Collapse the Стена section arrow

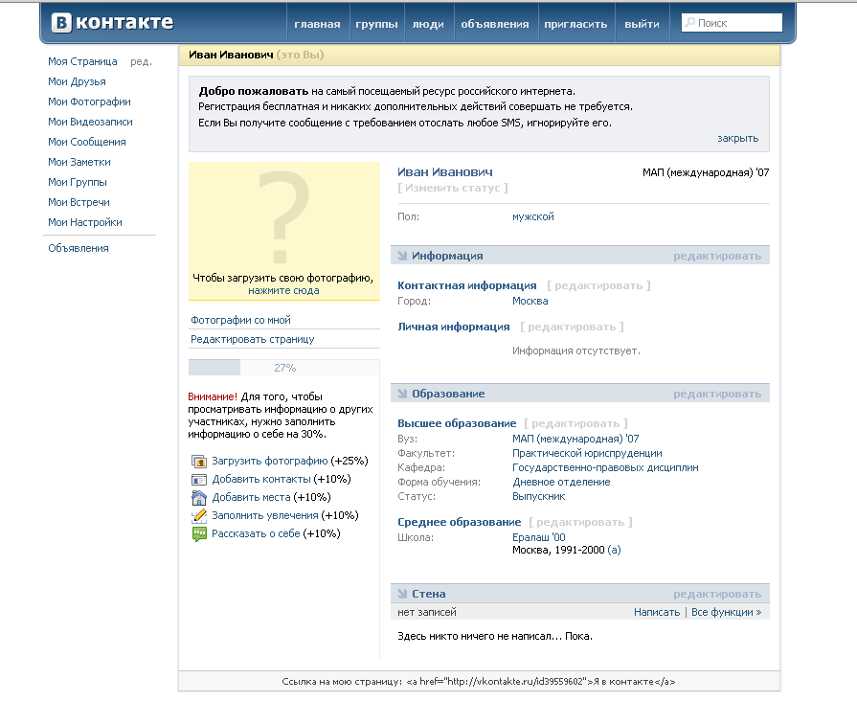point(403,594)
